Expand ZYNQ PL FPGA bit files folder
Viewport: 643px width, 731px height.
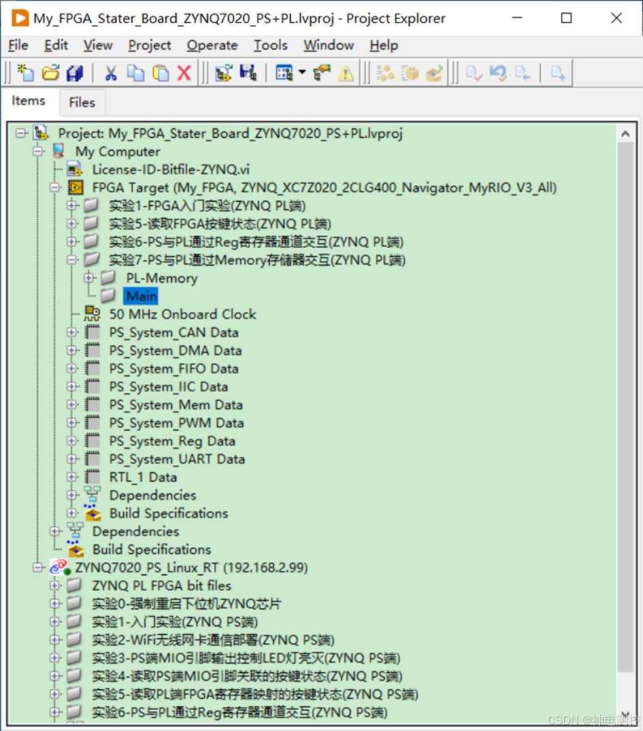pos(54,585)
